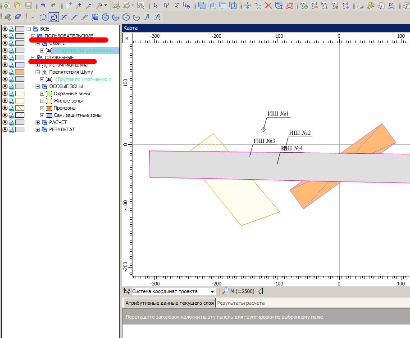The width and height of the screenshot is (410, 338).
Task: Click the orange Препятствия Шуму color swatch
Action: (x=19, y=72)
